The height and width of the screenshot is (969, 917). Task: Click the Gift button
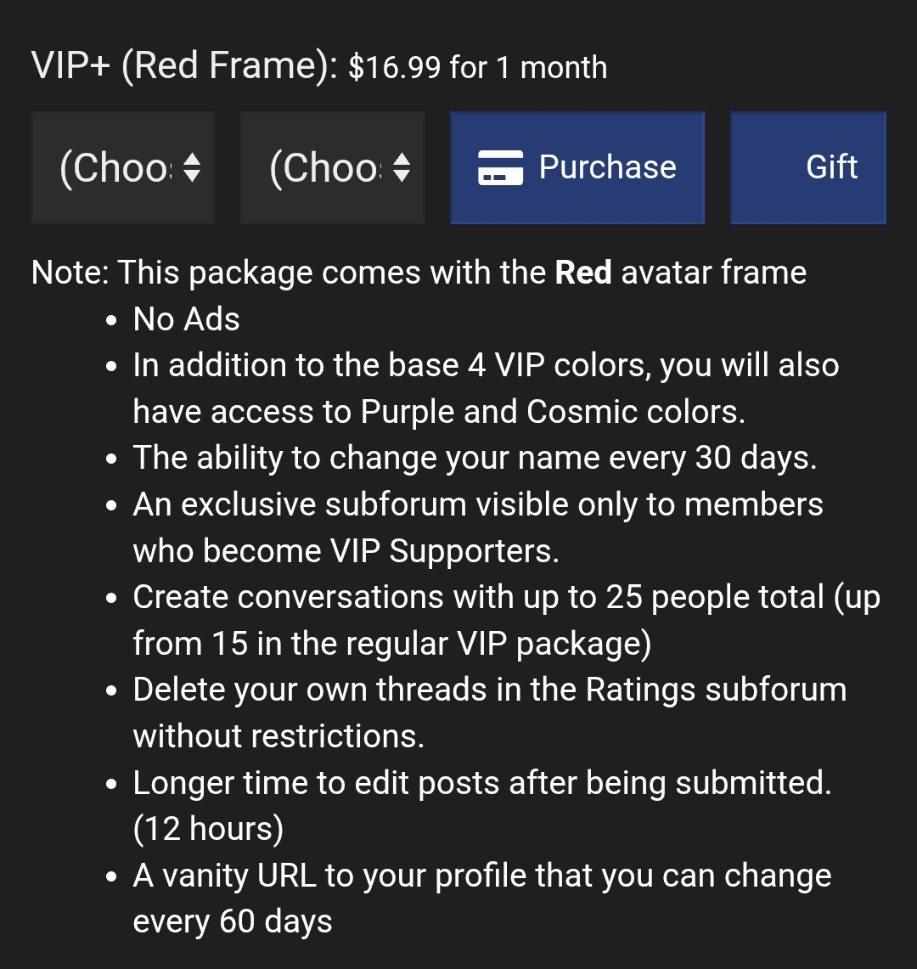(807, 167)
